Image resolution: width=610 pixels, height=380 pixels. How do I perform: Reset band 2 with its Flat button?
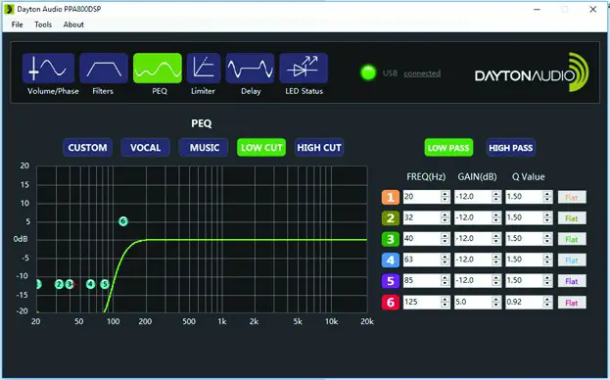572,218
